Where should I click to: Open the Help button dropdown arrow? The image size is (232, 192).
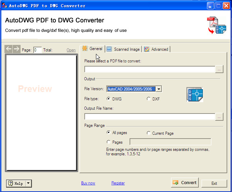point(28,183)
